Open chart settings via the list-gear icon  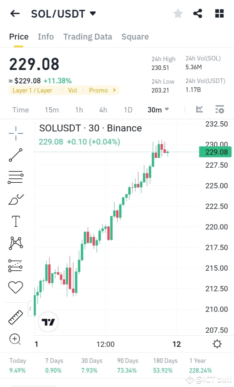tap(220, 110)
